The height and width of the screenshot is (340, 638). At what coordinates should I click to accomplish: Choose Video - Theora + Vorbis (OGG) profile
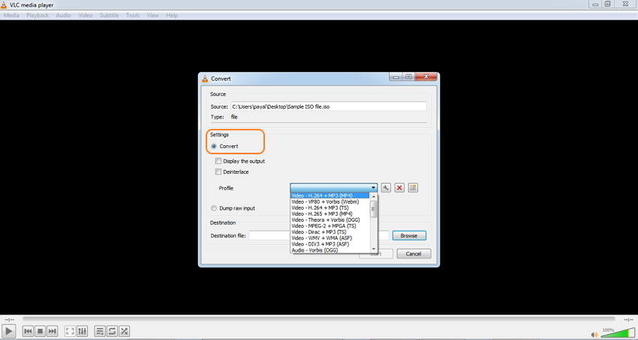click(x=330, y=219)
